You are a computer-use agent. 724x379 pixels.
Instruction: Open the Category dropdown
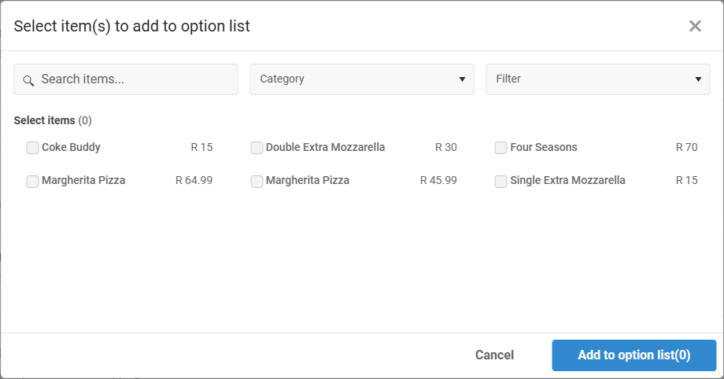coord(361,79)
